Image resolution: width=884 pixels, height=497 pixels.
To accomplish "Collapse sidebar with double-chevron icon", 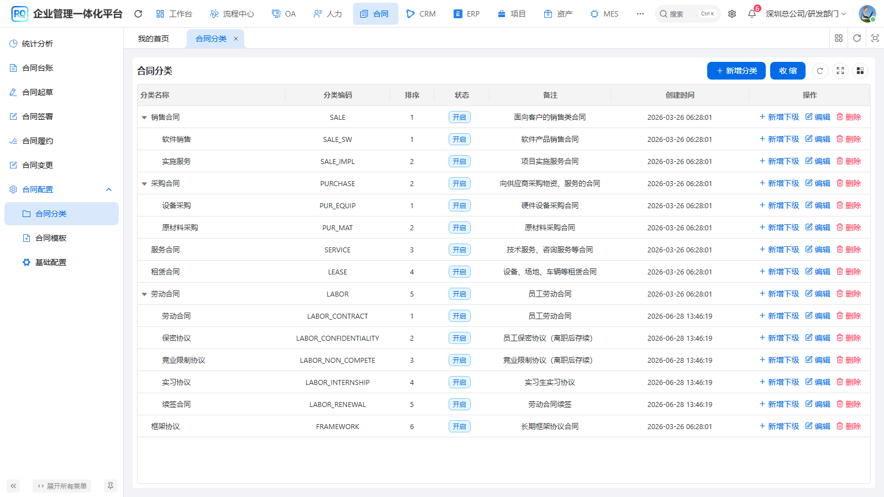I will 13,486.
